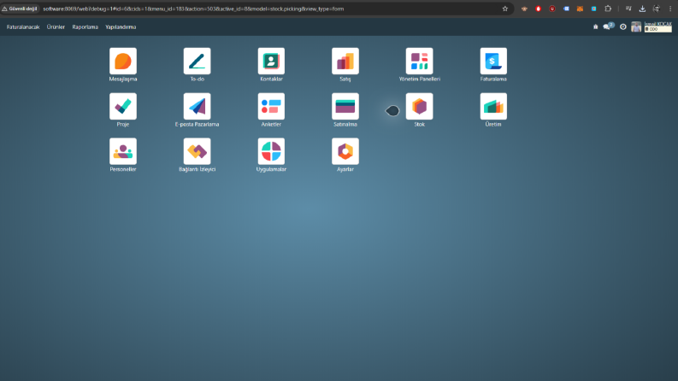Open the Uygulamalar app
Viewport: 678px width, 381px height.
pos(271,151)
